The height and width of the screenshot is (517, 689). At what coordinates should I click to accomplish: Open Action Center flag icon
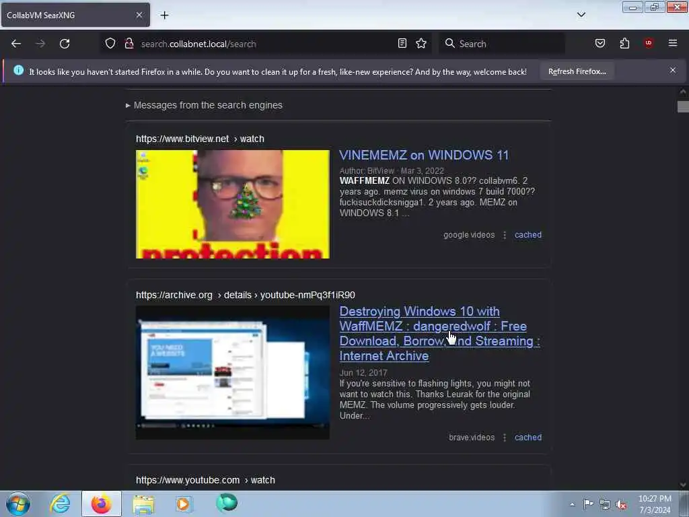(x=588, y=504)
